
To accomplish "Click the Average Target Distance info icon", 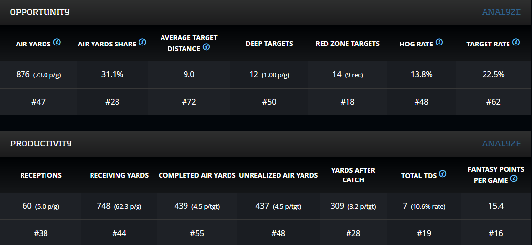I will point(206,47).
